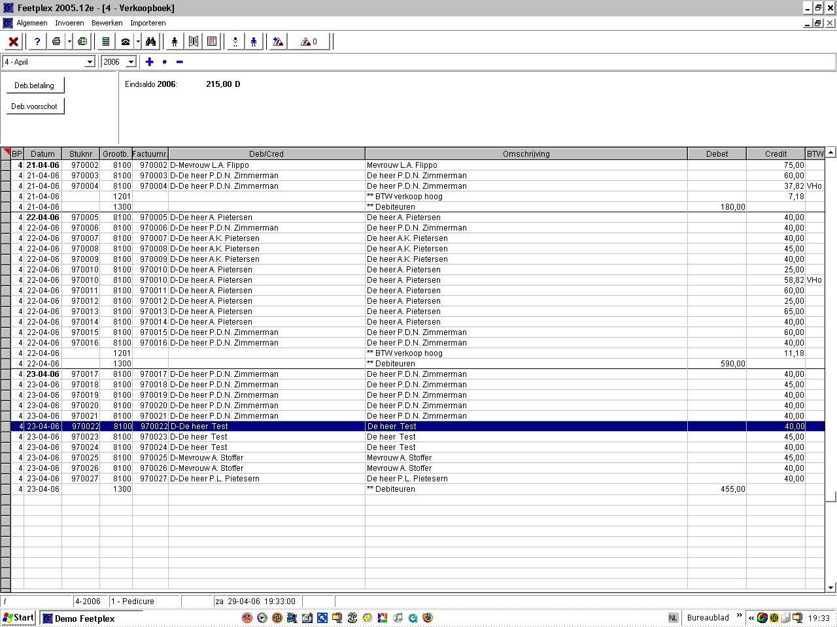
Task: Open help with the question mark icon
Action: tap(37, 42)
